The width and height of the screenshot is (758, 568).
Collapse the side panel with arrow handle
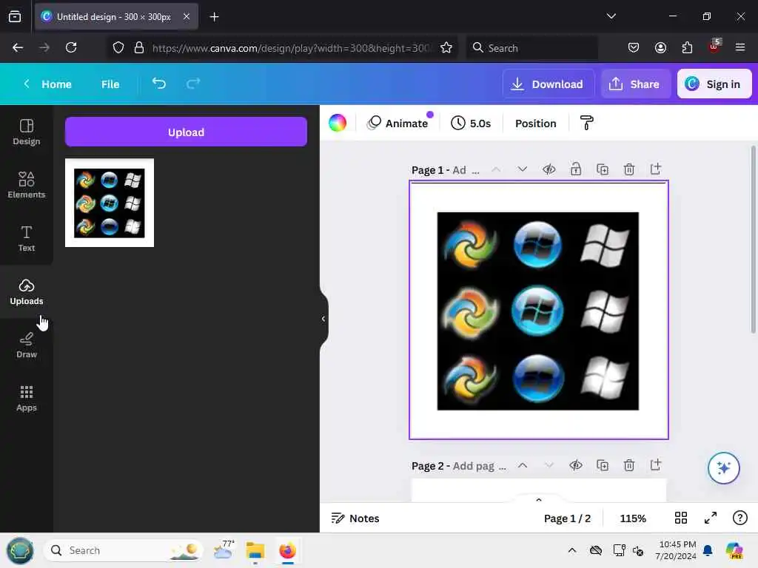tap(323, 319)
